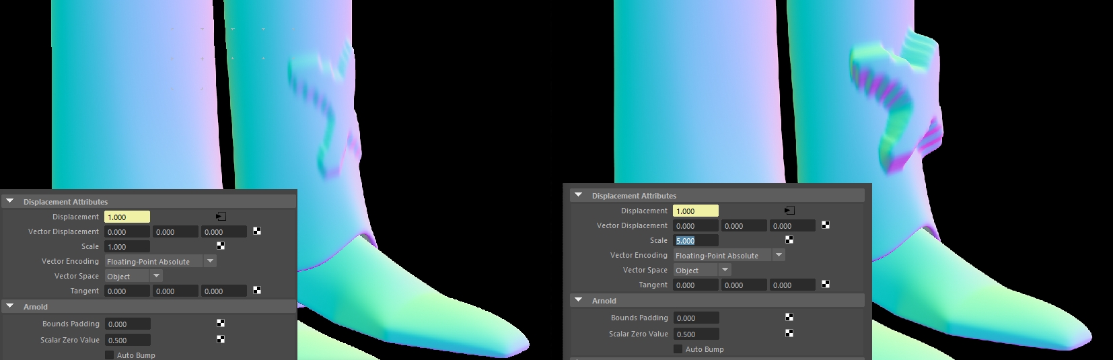Click left panel Bounds Padding field
This screenshot has height=360, width=1113.
point(127,324)
